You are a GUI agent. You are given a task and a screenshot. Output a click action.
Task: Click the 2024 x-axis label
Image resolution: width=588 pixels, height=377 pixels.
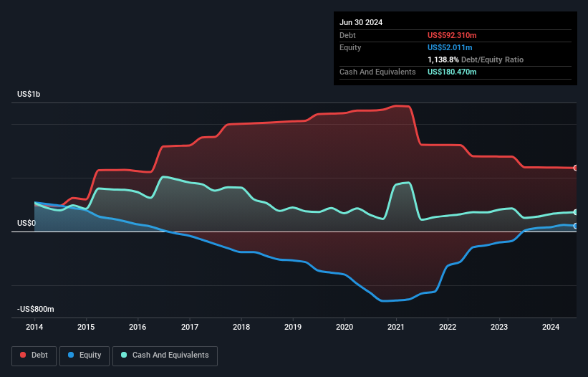[x=551, y=328]
